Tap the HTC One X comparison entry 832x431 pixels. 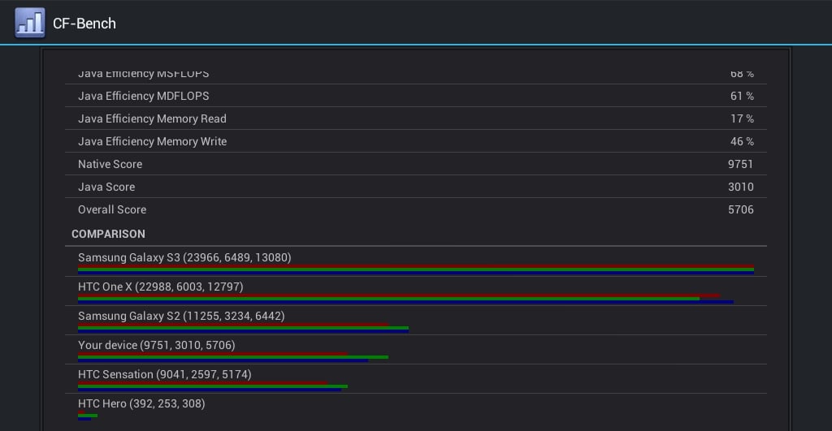(x=160, y=287)
